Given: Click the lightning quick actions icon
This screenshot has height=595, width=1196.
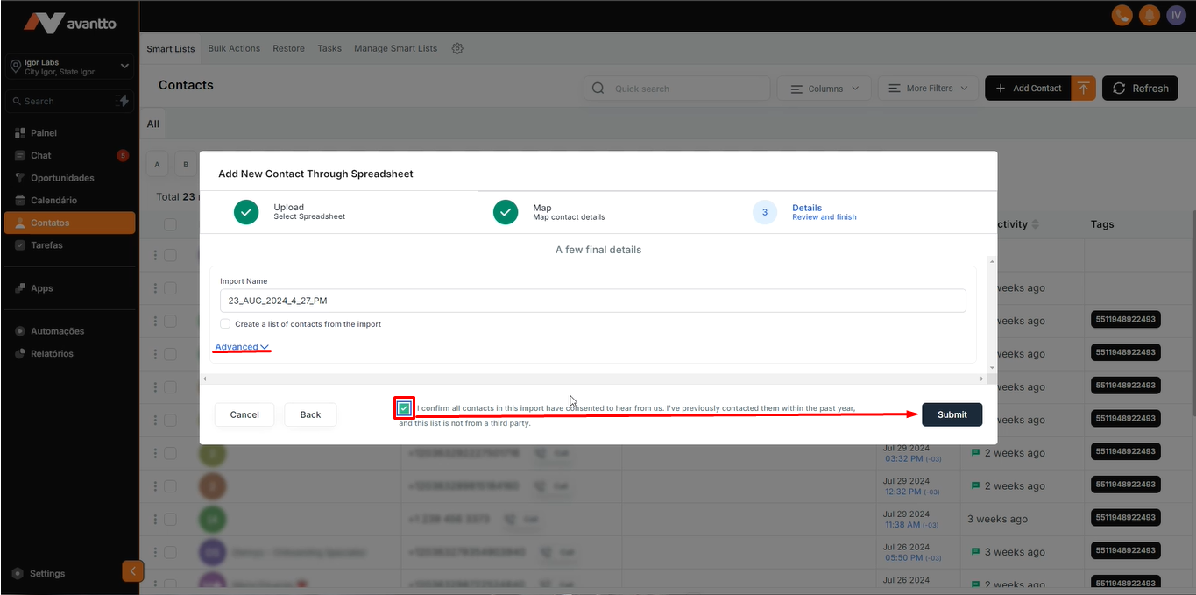Looking at the screenshot, I should point(124,101).
